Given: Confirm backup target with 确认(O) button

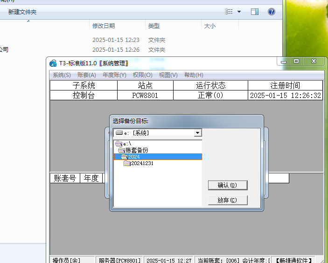Looking at the screenshot, I should 228,185.
